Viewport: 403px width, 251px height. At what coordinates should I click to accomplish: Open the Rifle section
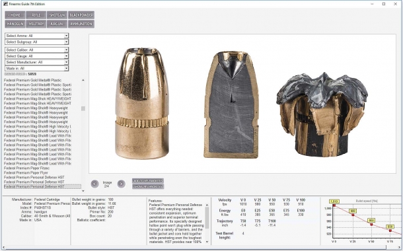[x=36, y=15]
